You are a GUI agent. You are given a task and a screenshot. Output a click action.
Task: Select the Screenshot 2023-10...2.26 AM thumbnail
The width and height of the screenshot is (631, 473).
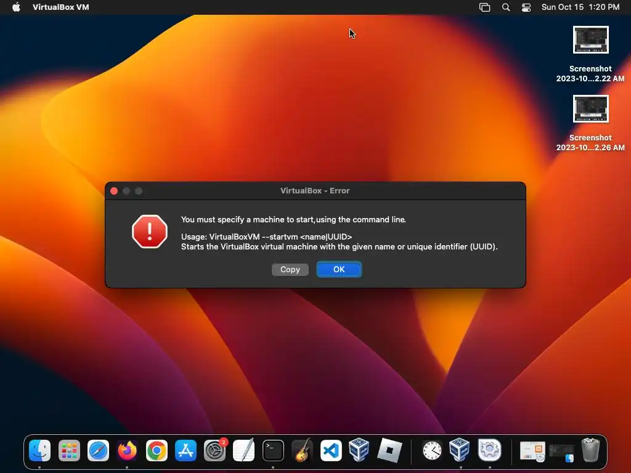pos(590,108)
